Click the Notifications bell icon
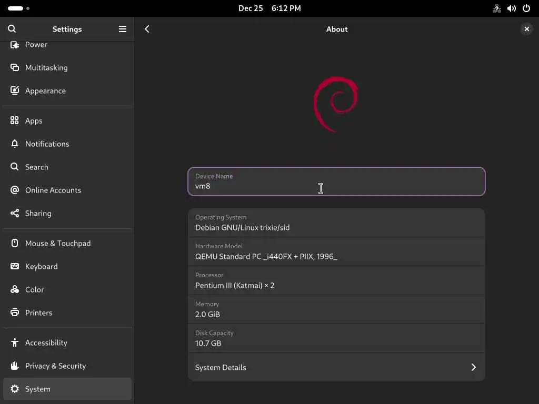Image resolution: width=539 pixels, height=404 pixels. point(14,144)
